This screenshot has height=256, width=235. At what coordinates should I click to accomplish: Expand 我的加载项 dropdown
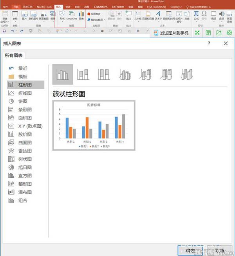97,20
